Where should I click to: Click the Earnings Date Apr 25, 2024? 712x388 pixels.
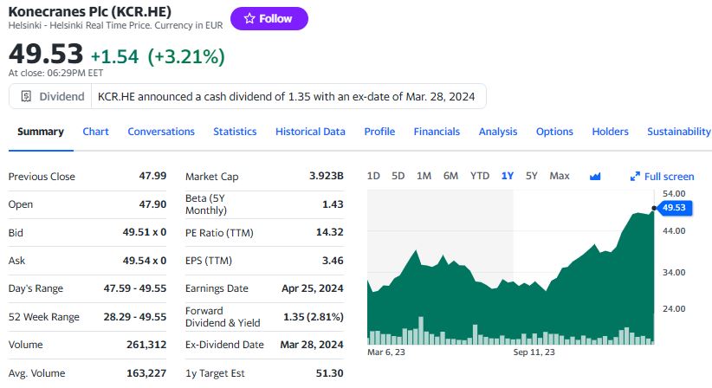(x=313, y=288)
